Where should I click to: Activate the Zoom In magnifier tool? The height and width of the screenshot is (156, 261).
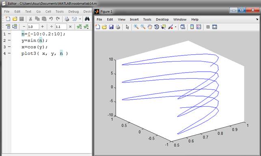(x=136, y=27)
